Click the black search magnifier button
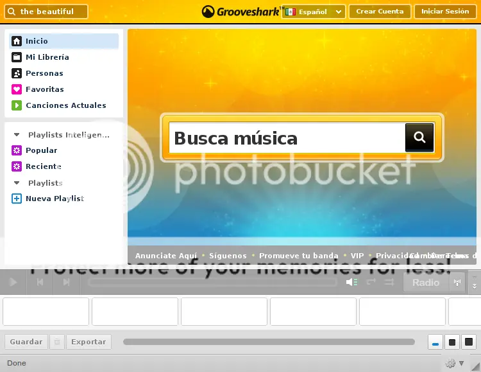The image size is (481, 372). [419, 137]
